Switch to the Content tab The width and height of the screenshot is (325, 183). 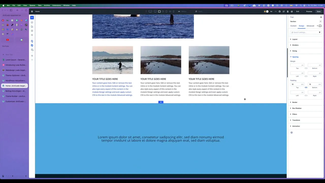(x=293, y=26)
